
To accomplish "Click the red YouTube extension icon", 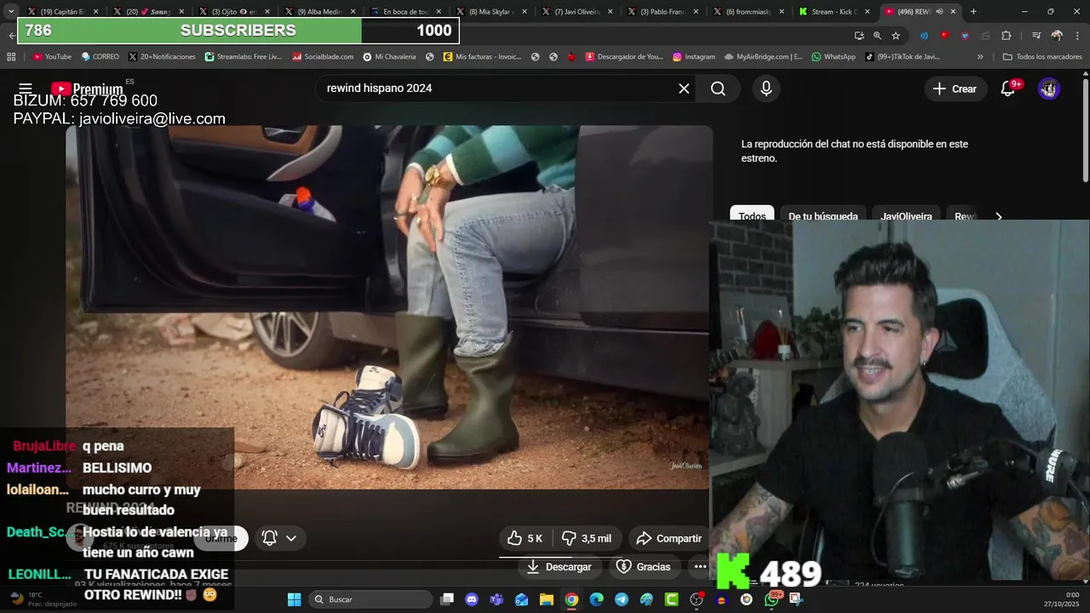I will click(944, 36).
